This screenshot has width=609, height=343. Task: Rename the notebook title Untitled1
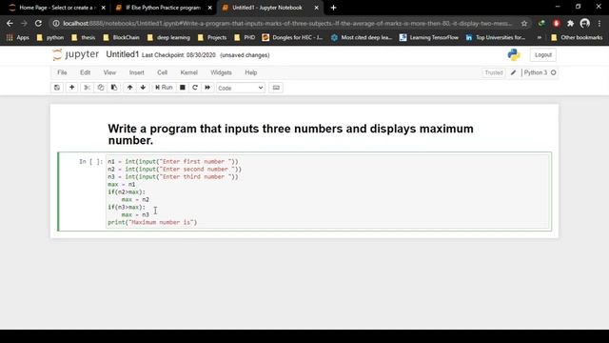click(x=123, y=54)
